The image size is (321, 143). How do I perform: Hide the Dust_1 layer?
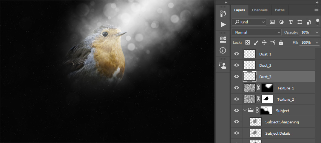coord(236,54)
